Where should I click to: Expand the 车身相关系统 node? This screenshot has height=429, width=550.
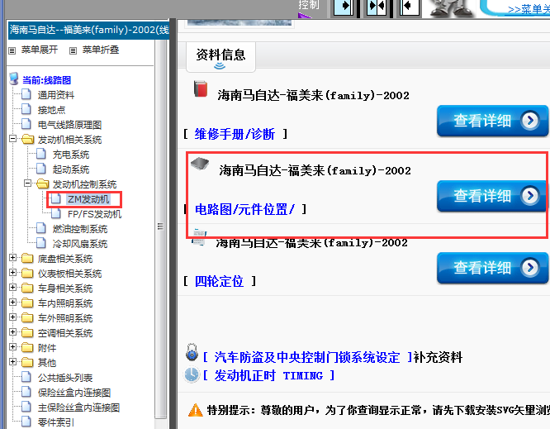tap(12, 287)
